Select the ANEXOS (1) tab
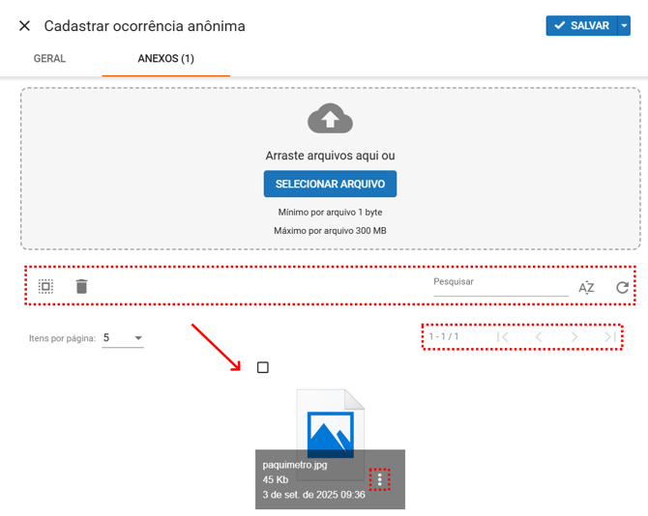Image resolution: width=648 pixels, height=516 pixels. (165, 59)
